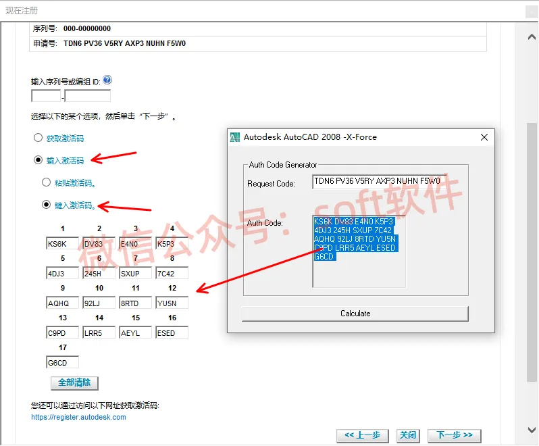539x446 pixels.
Task: Click activation field 16 containing ESED
Action: coord(172,332)
